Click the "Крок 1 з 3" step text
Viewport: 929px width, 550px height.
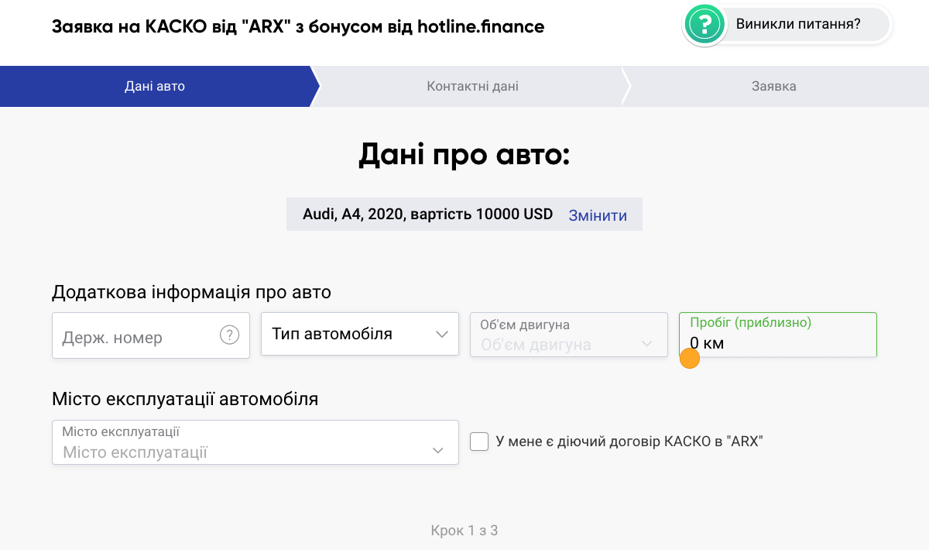point(464,531)
